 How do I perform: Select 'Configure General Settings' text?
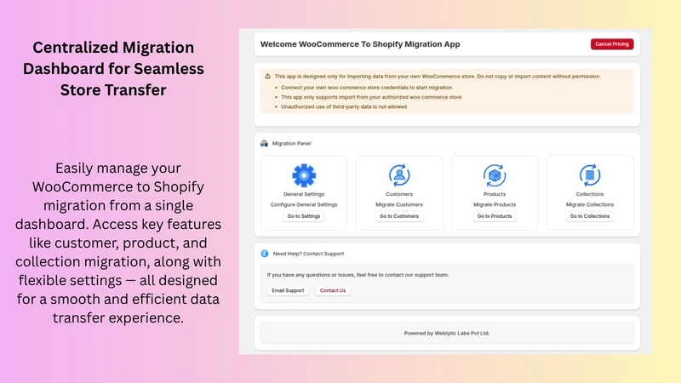[x=304, y=204]
